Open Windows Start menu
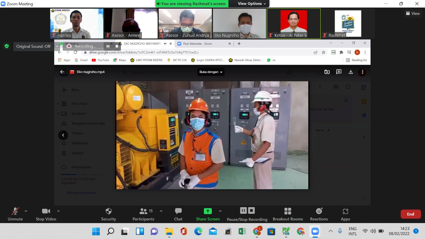Viewport: 425px width, 239px height. point(96,231)
